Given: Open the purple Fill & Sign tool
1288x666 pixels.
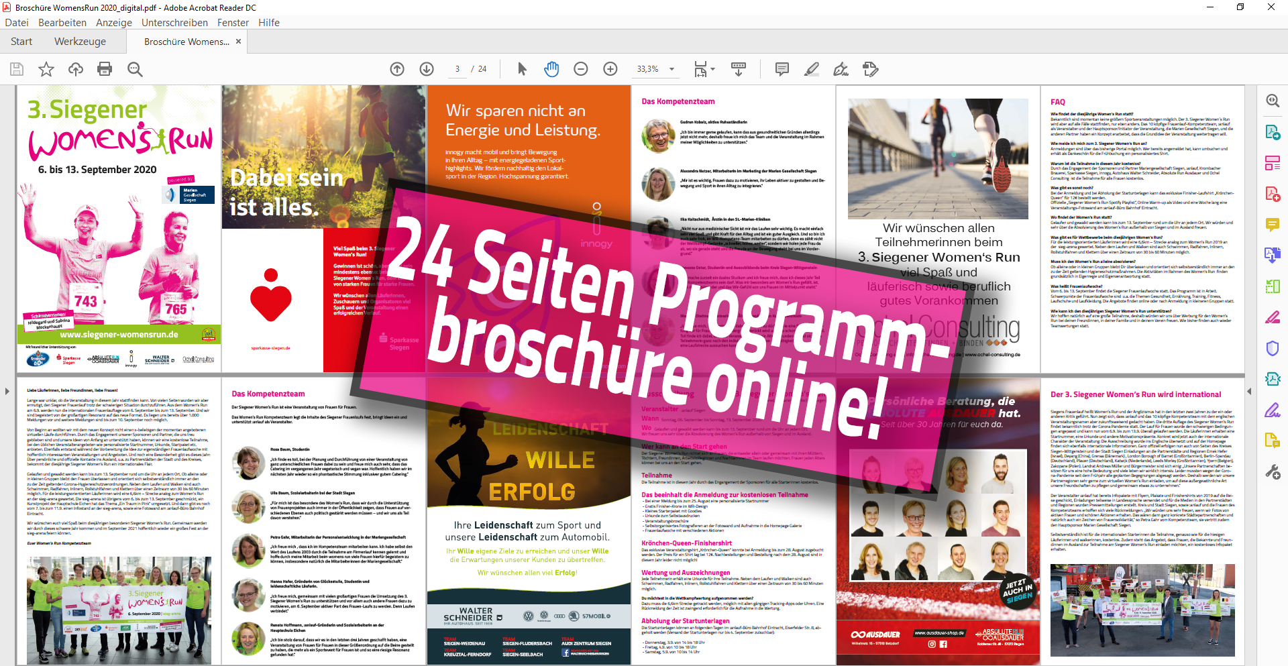Looking at the screenshot, I should pos(1273,410).
